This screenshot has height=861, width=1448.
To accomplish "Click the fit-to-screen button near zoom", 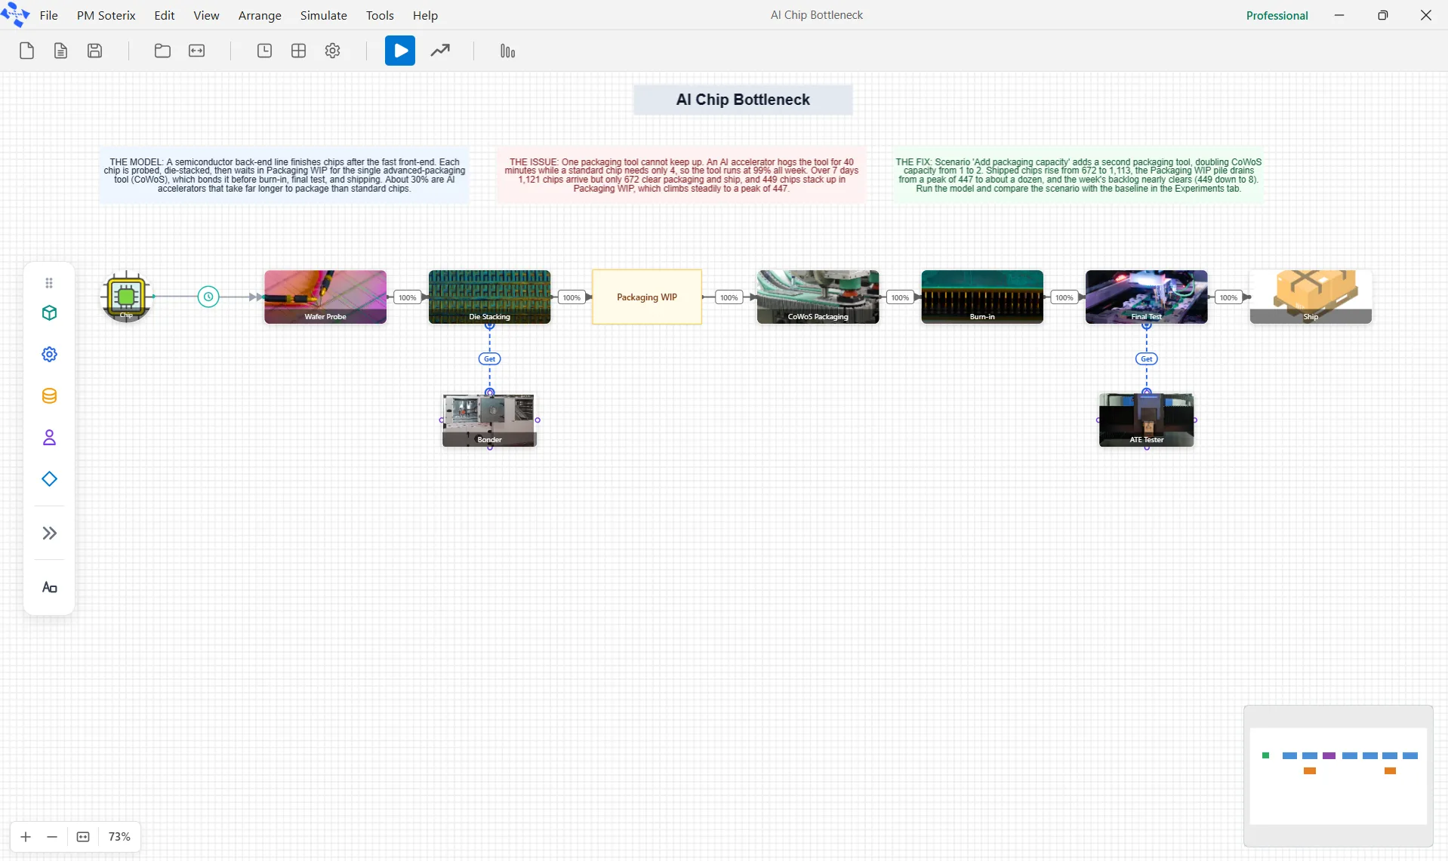I will point(83,837).
